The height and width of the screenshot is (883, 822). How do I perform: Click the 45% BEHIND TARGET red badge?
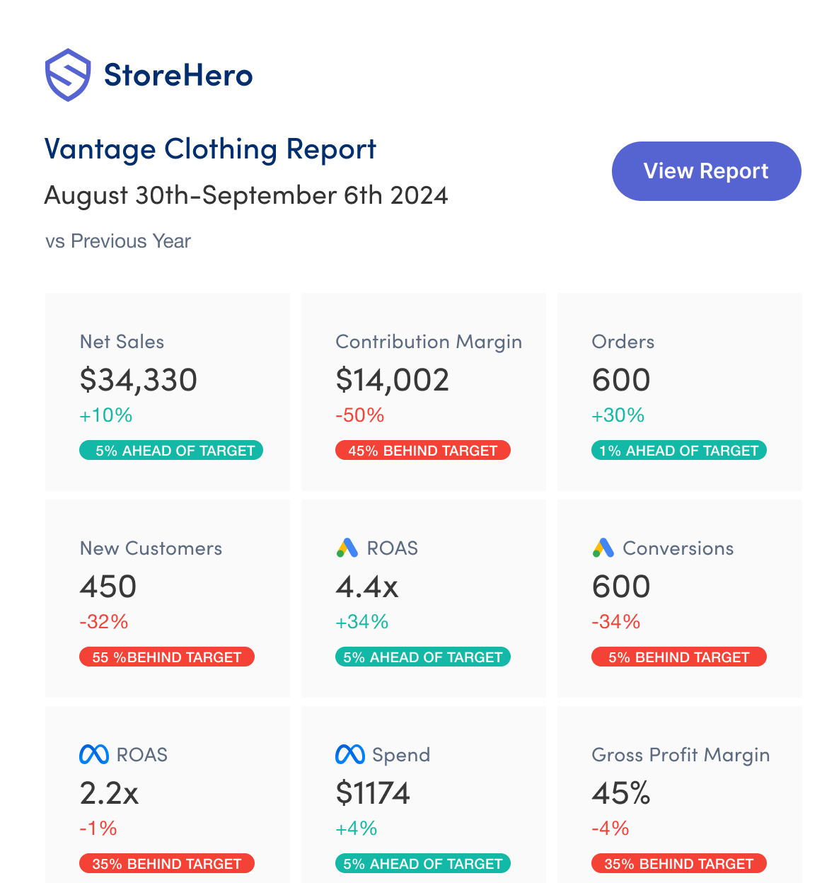click(x=422, y=451)
